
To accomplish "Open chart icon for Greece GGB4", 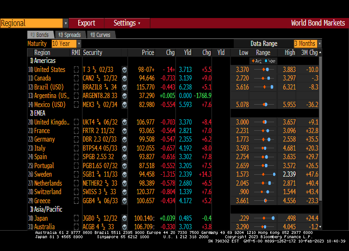I will (124, 201).
